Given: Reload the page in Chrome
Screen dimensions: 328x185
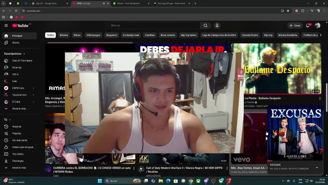Looking at the screenshot, I should [16, 11].
